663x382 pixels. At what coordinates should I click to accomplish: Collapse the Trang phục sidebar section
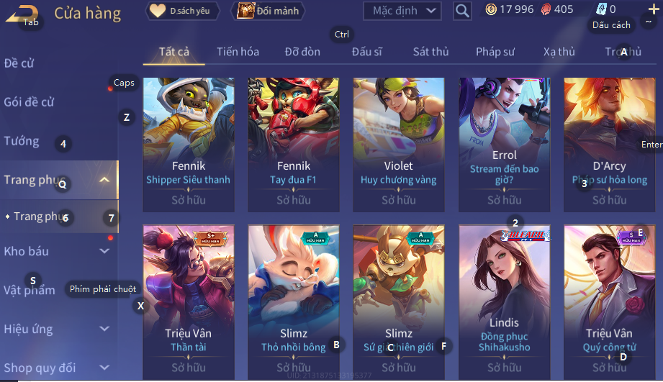[x=104, y=180]
